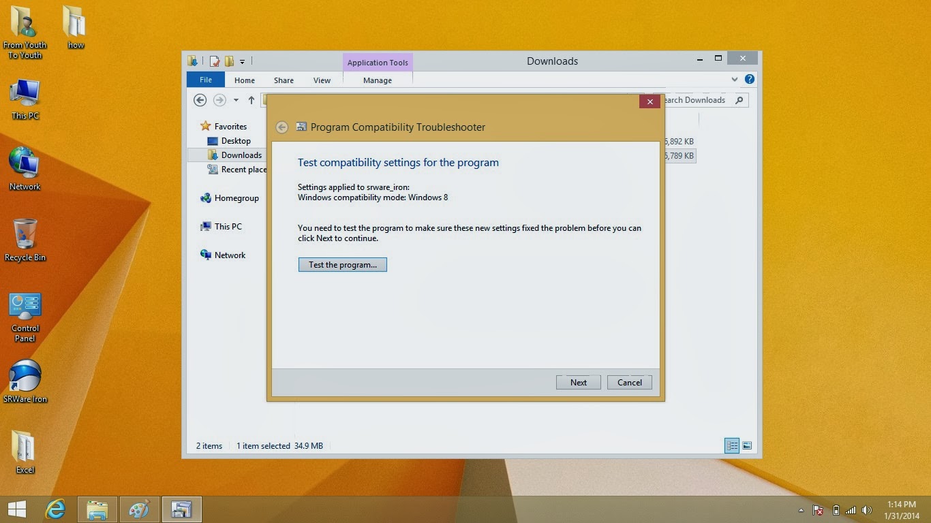Click New folder icon in quick access toolbar

230,61
